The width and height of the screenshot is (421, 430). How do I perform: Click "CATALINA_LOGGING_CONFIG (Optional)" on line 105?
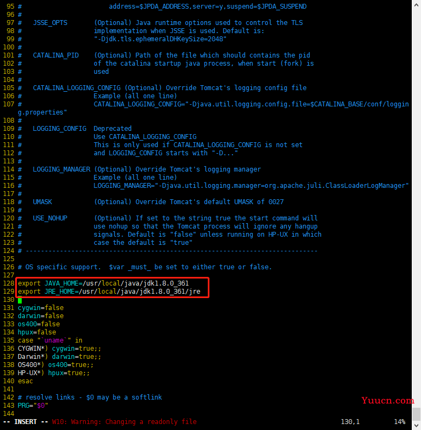(98, 88)
